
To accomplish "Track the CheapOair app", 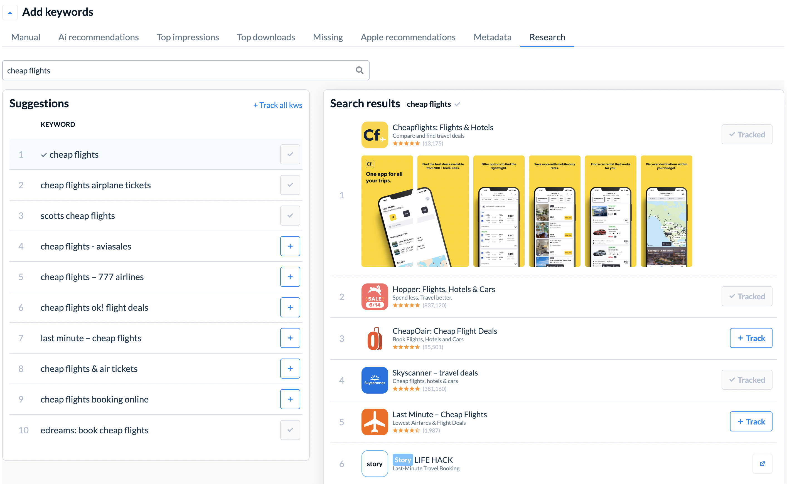I will point(751,338).
